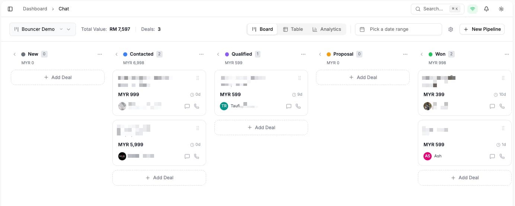Open chat on the MYR 5,999 deal
515x206 pixels.
coord(187,156)
